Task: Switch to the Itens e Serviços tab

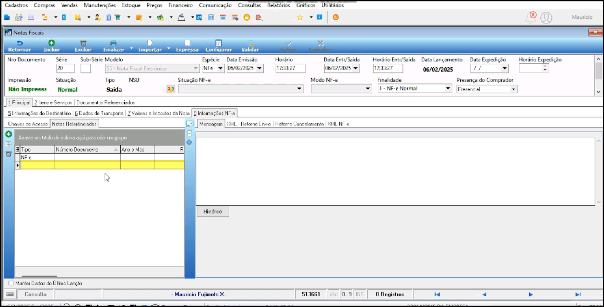Action: [53, 102]
